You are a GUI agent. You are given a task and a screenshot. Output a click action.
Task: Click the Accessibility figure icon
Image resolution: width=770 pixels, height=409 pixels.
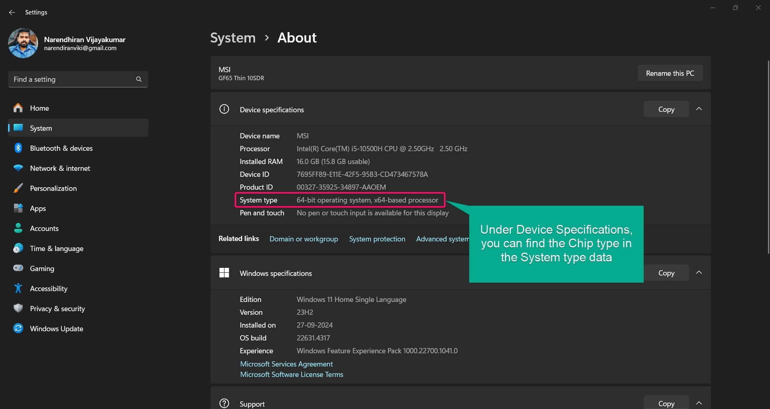(18, 288)
